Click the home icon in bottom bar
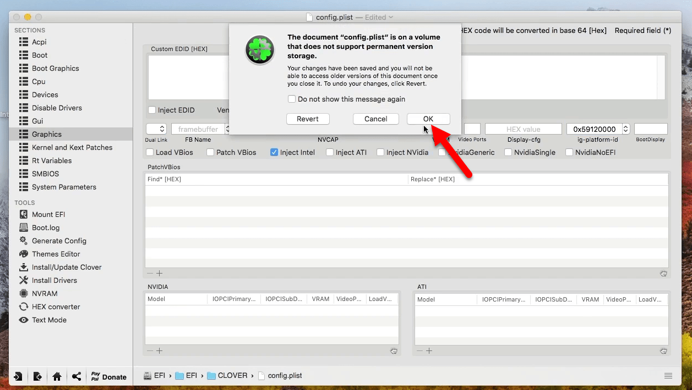 [x=57, y=377]
